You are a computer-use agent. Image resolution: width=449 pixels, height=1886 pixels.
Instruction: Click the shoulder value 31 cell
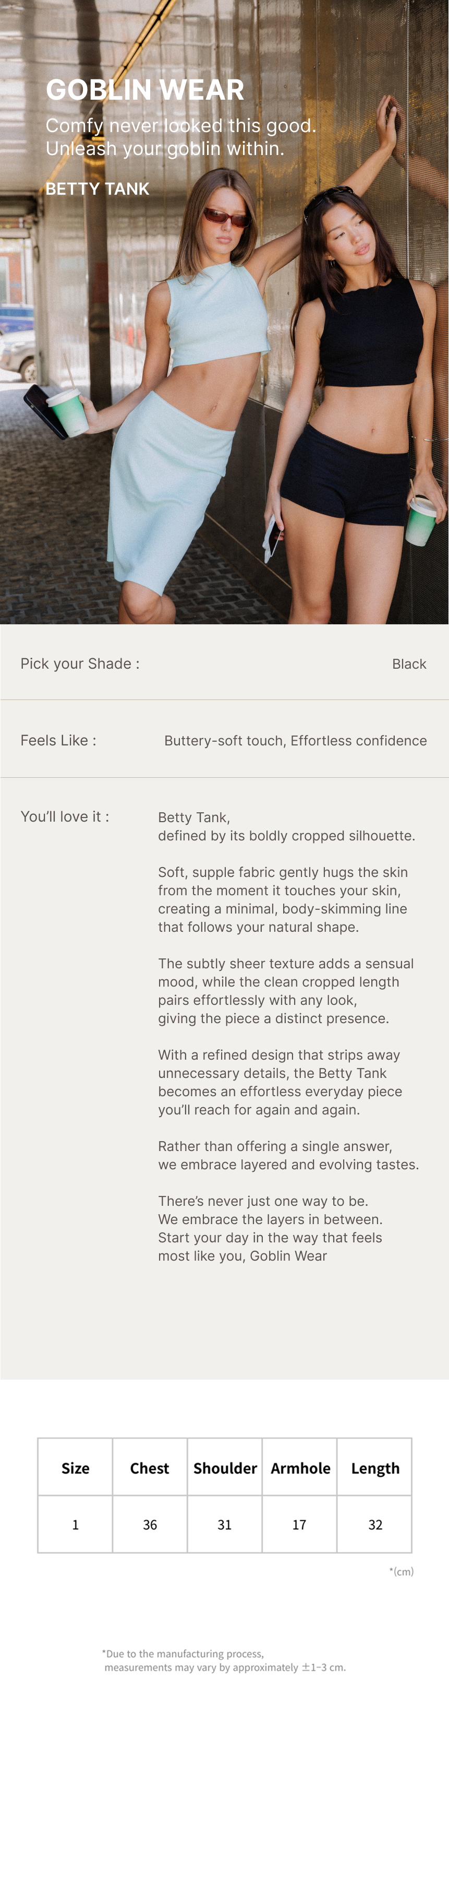coord(224,1524)
